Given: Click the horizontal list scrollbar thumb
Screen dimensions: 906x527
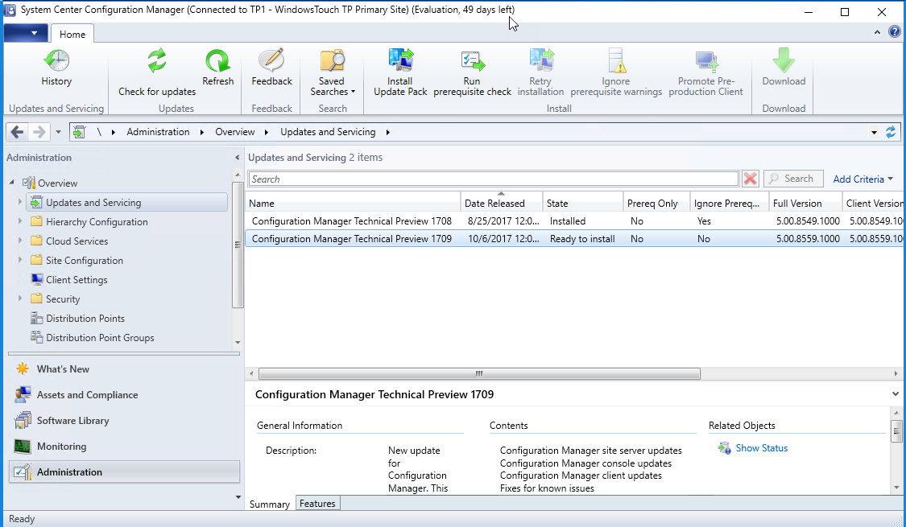Looking at the screenshot, I should 479,373.
